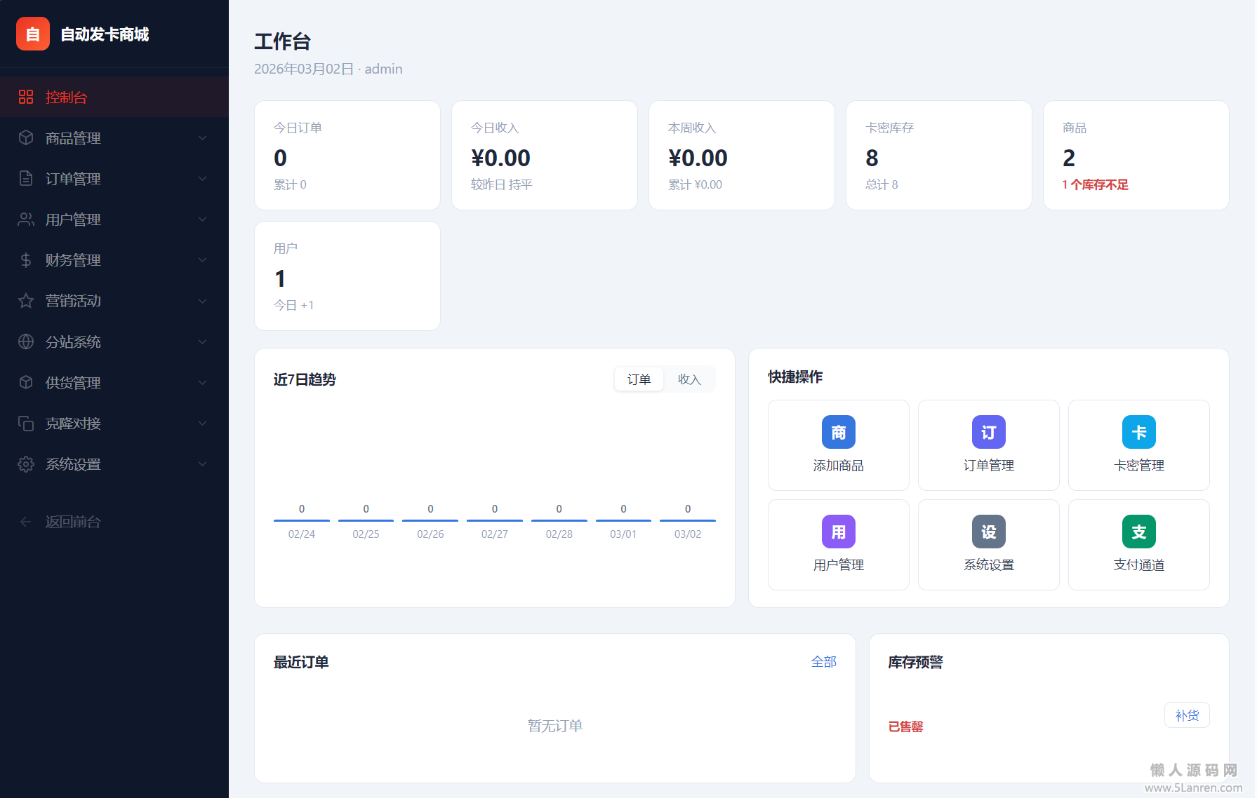Expand the 订单管理 chevron
The image size is (1257, 798).
[x=203, y=179]
